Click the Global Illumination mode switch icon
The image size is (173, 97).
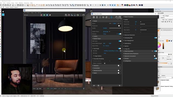(x=152, y=51)
